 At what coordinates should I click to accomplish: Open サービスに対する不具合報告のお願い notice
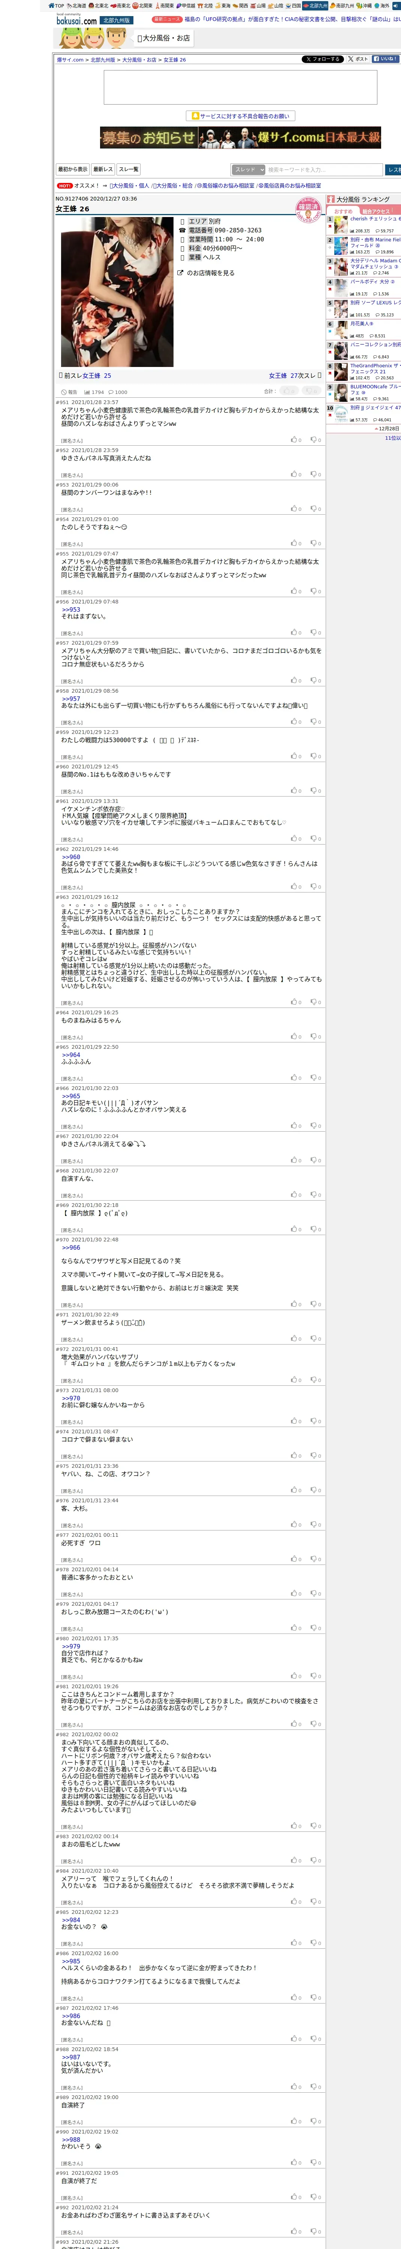pos(240,116)
